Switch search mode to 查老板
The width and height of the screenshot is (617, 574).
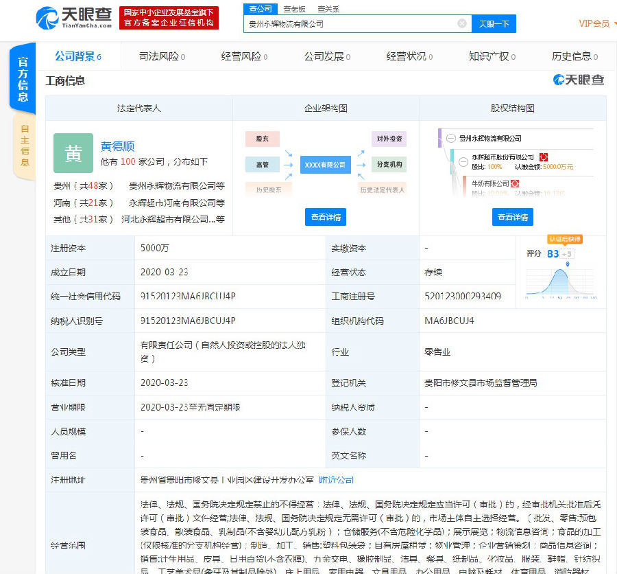tap(294, 9)
